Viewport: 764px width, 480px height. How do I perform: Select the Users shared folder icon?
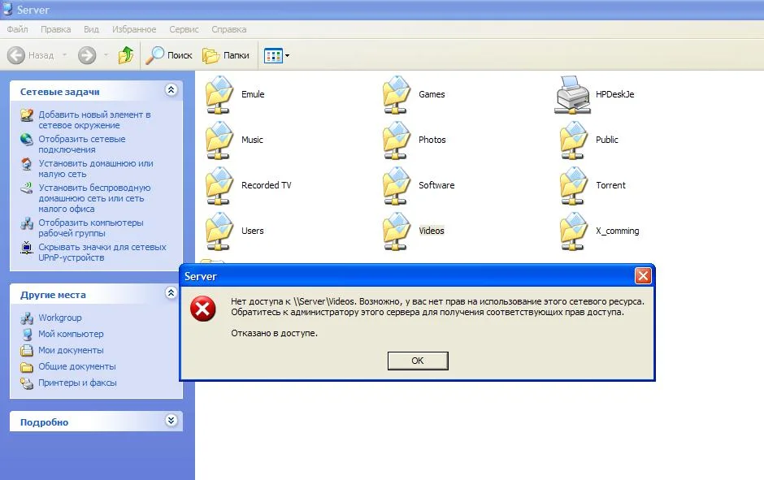point(219,231)
